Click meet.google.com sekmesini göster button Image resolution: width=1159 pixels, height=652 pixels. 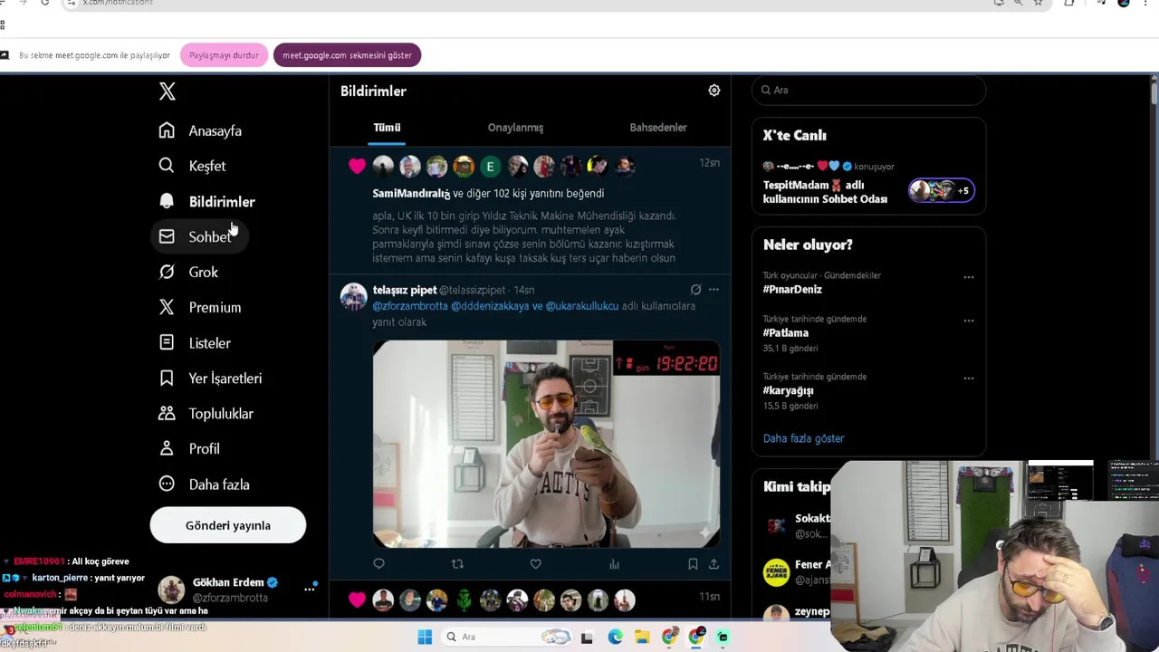pyautogui.click(x=347, y=55)
